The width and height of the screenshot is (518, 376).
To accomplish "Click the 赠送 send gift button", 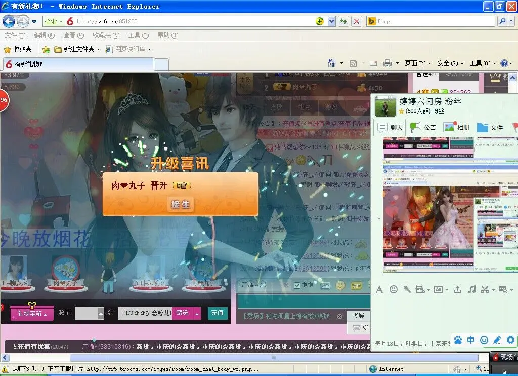I will (x=182, y=313).
